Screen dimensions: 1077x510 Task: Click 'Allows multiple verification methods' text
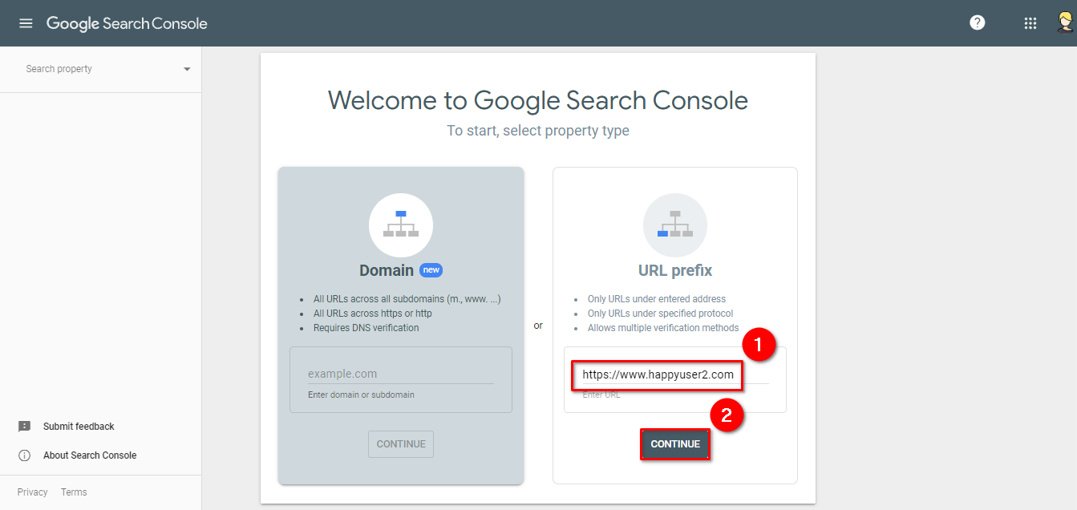[663, 328]
